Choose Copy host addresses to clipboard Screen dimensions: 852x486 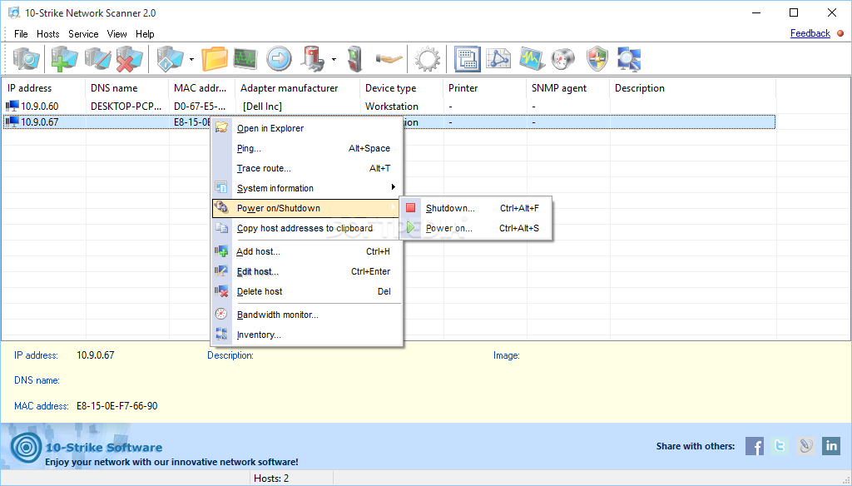click(x=307, y=228)
